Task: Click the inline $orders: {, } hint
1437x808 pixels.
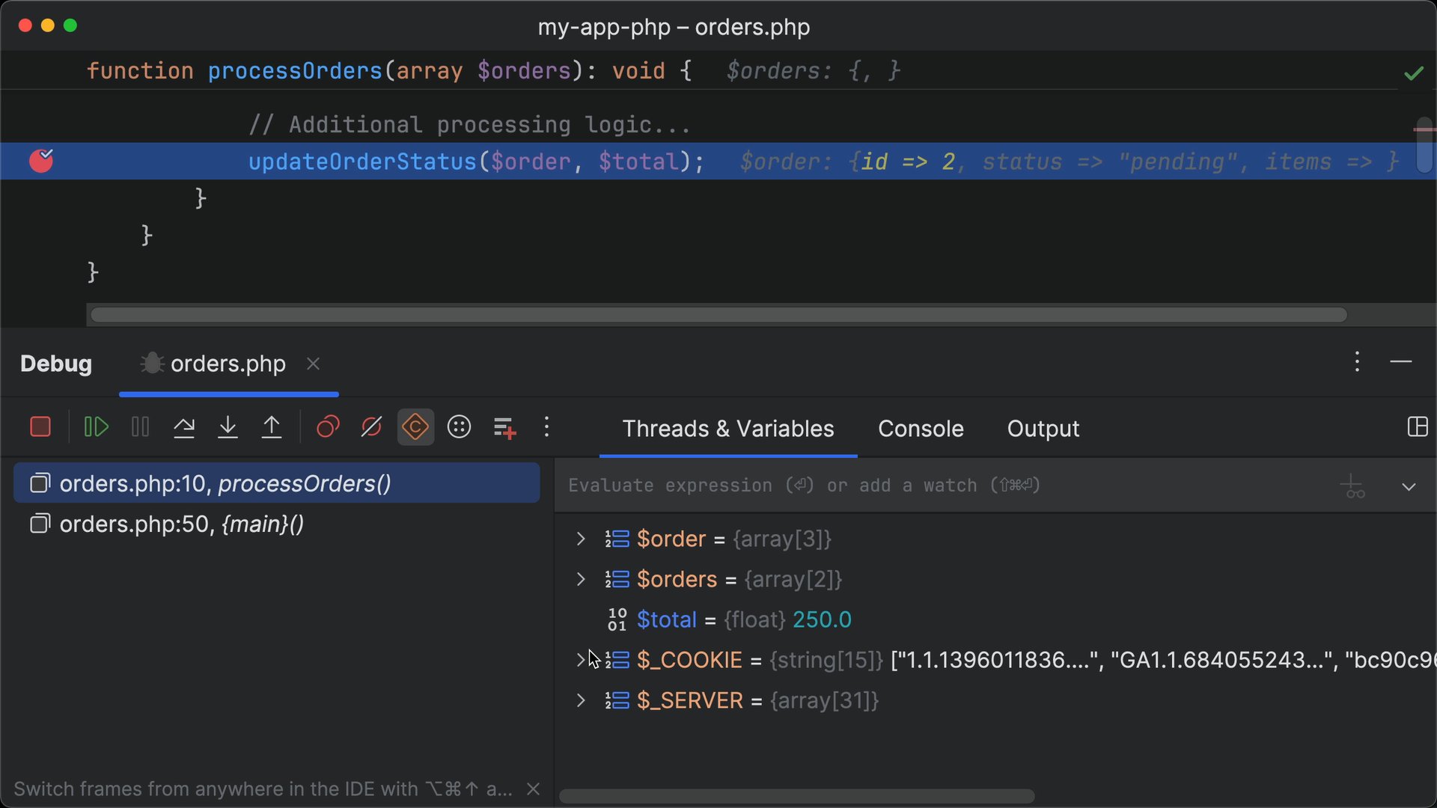Action: click(x=813, y=70)
